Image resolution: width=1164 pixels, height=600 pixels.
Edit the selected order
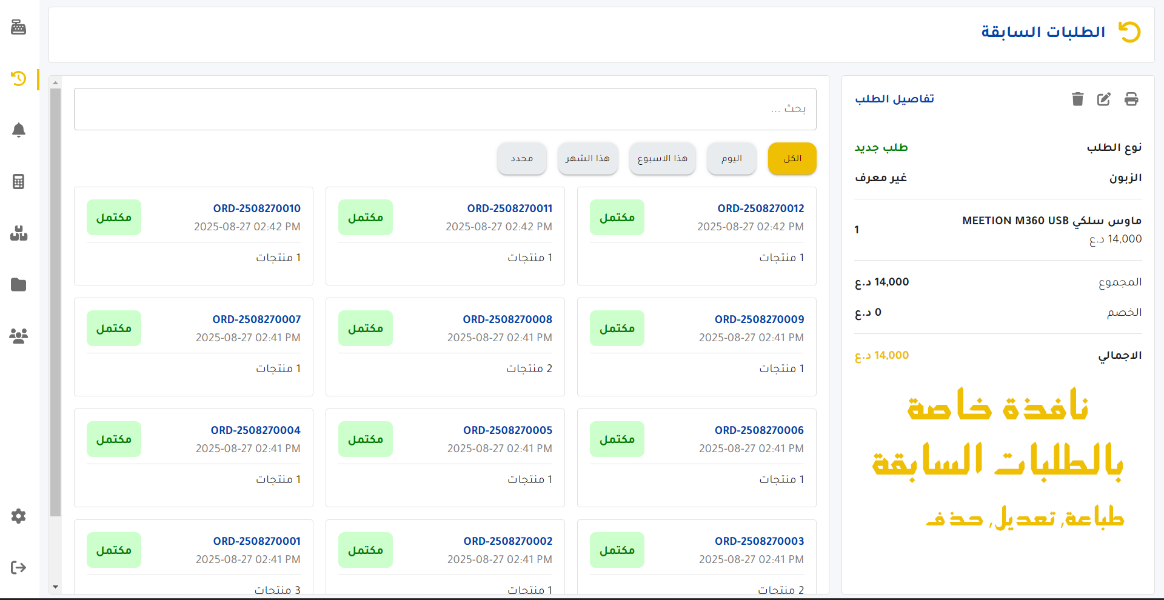[x=1103, y=99]
